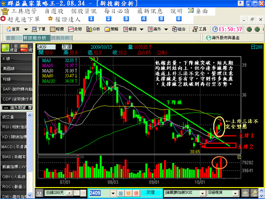Select CDP contrarian indicator

[17, 99]
